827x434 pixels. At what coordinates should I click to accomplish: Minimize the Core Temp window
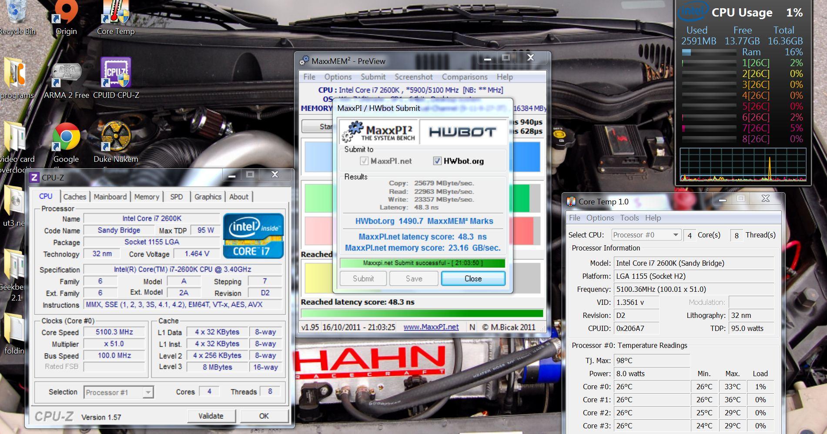[723, 199]
